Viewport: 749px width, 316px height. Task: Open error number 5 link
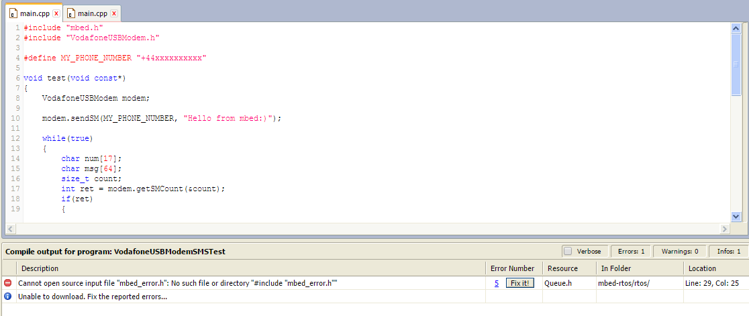[497, 283]
